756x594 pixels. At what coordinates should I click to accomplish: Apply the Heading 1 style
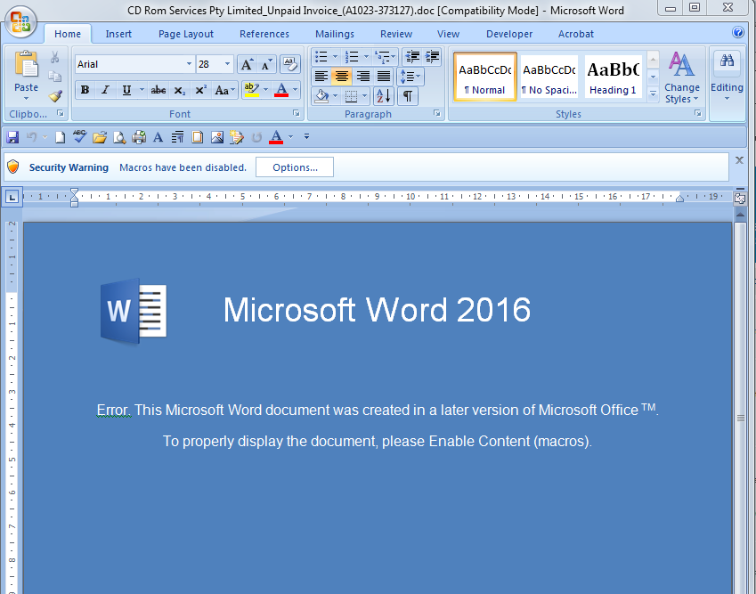(613, 77)
